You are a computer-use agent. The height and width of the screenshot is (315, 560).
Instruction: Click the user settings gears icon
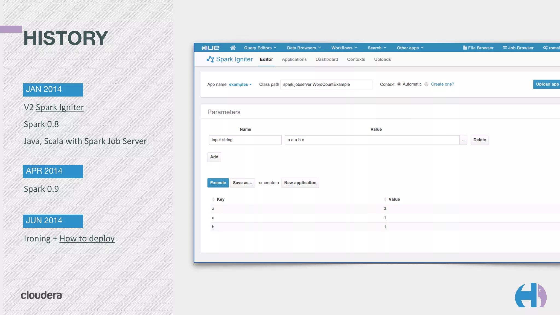(545, 48)
